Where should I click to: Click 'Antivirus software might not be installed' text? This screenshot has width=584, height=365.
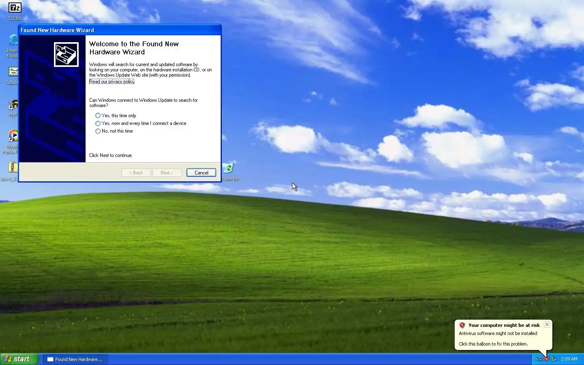point(498,333)
